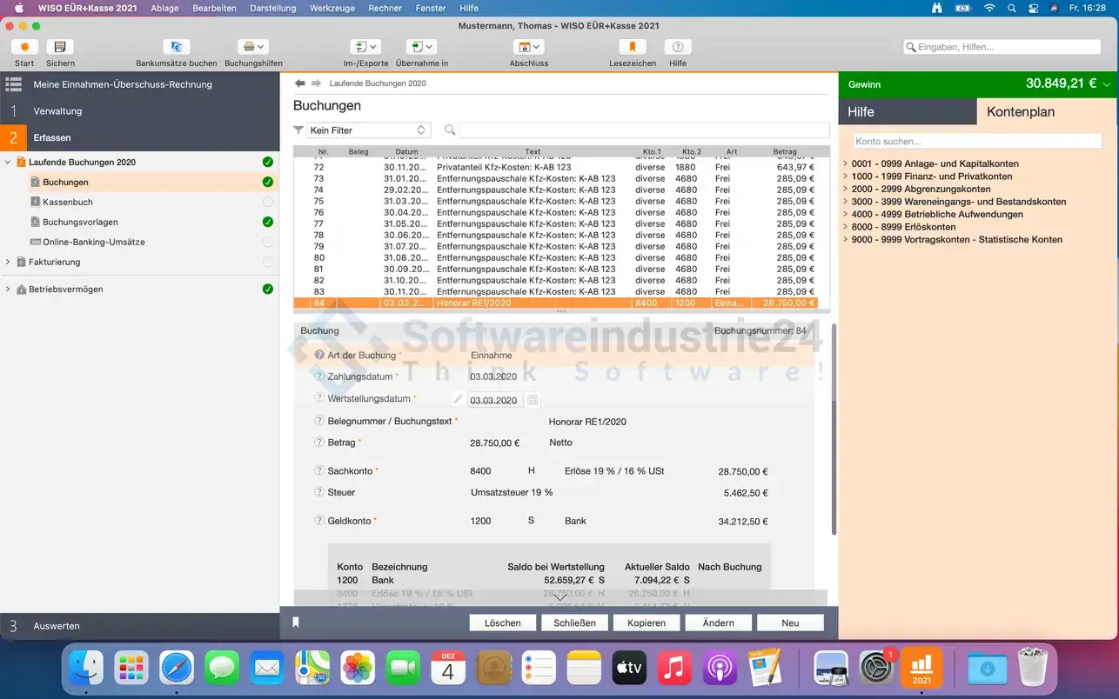Click the Konto suchen search field
Screen dimensions: 1119x699
976,141
